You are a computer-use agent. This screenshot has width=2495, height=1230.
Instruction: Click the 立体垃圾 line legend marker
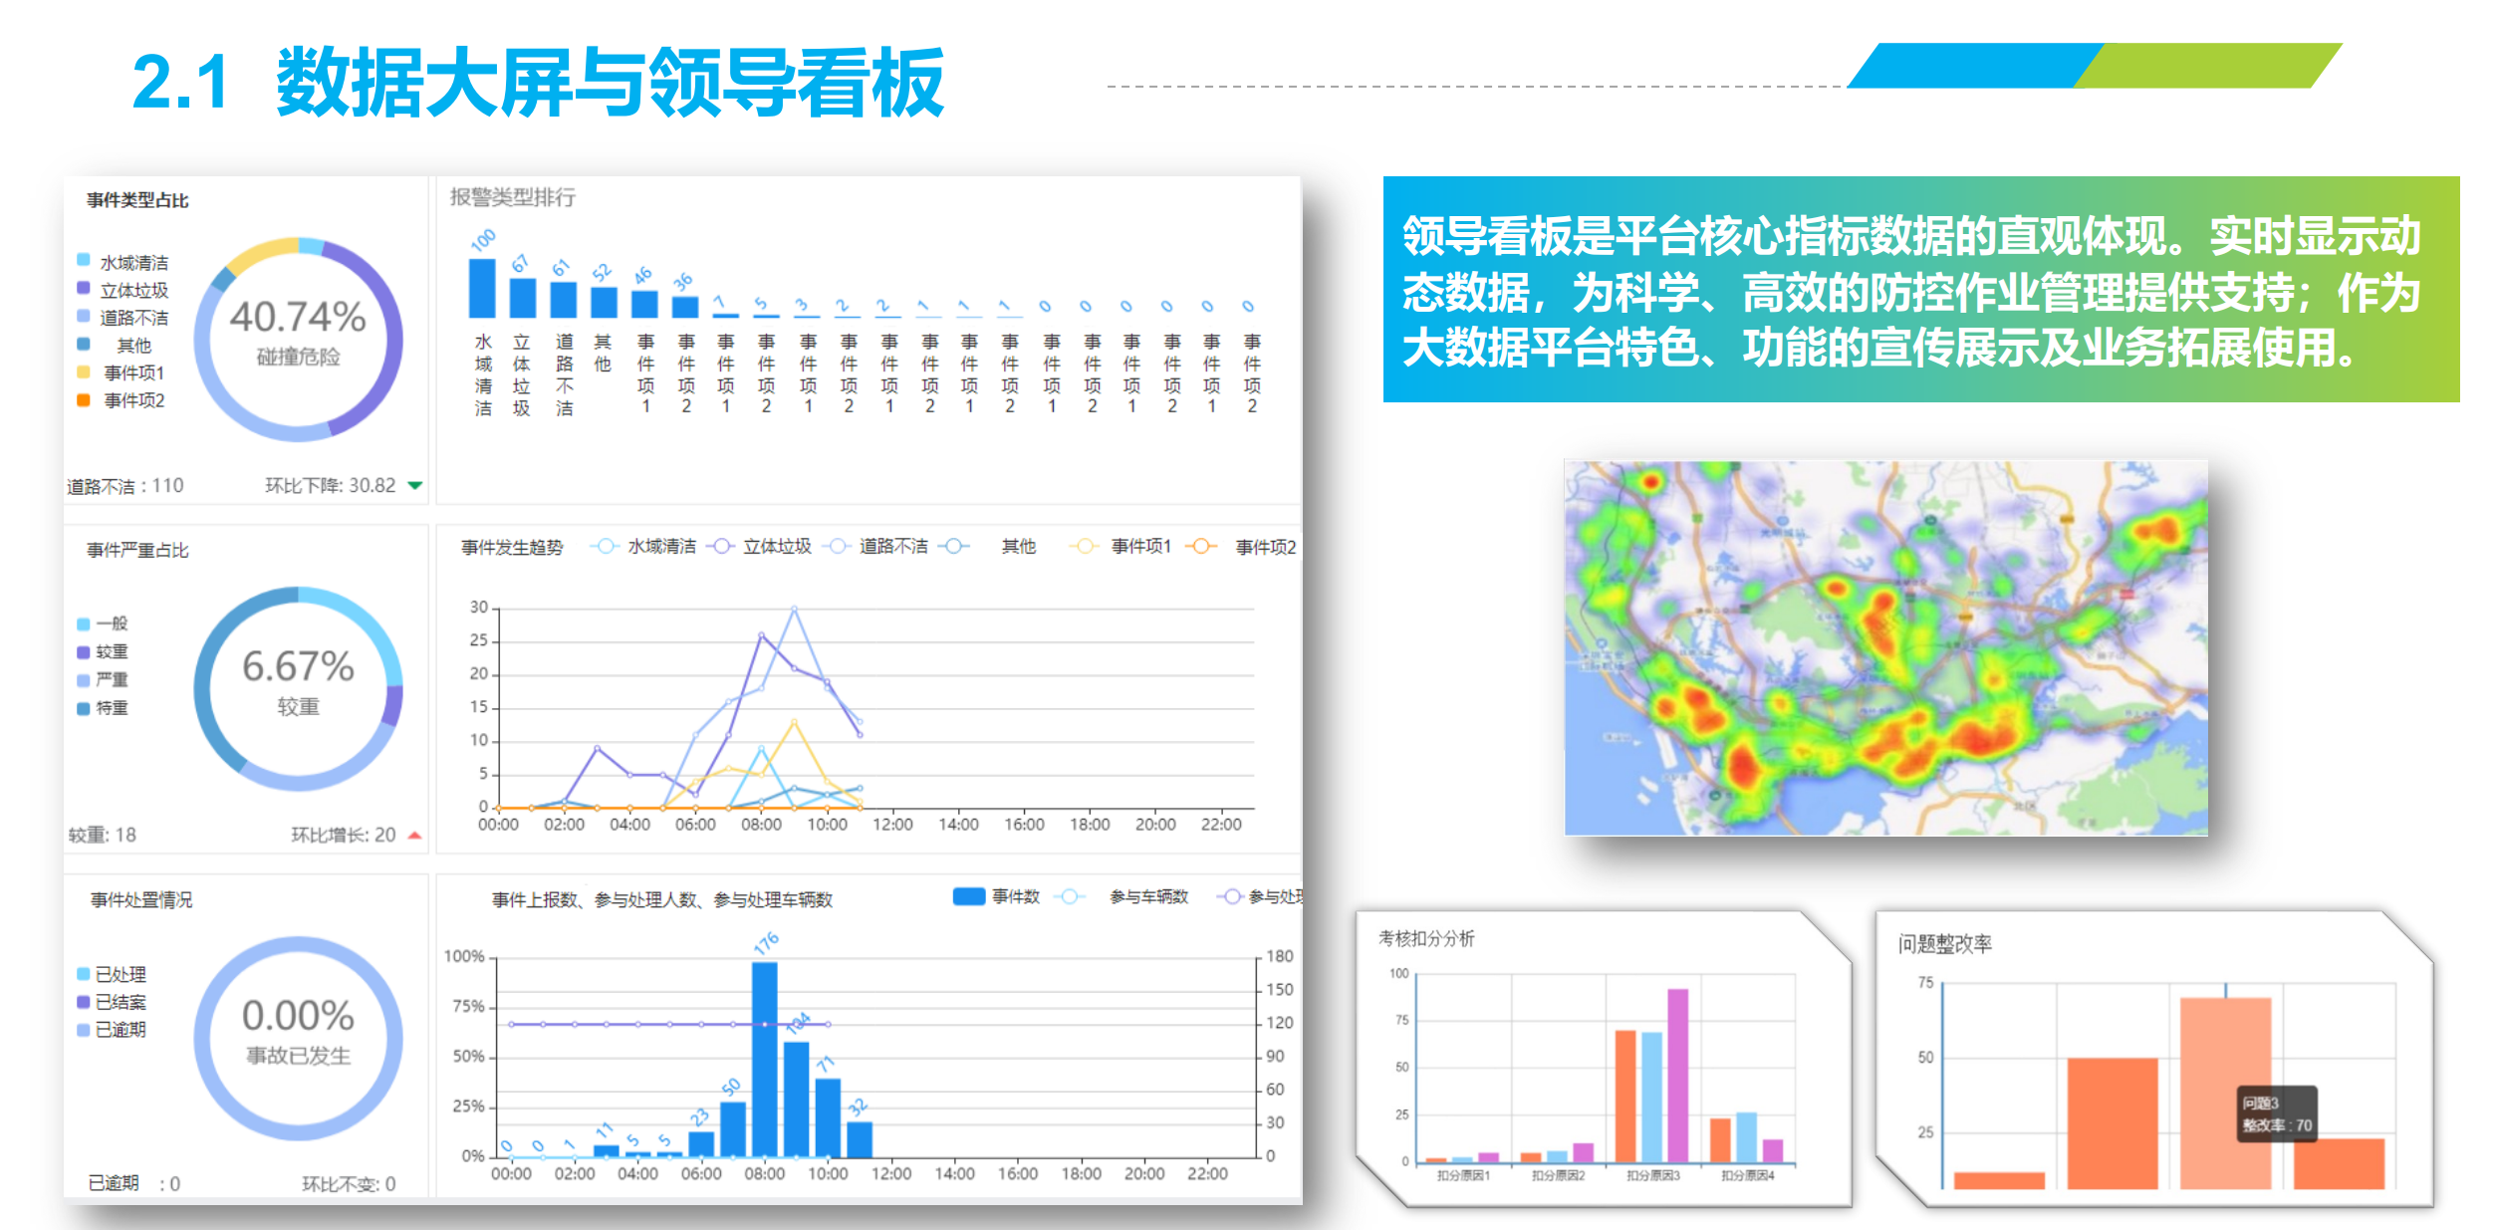[722, 546]
